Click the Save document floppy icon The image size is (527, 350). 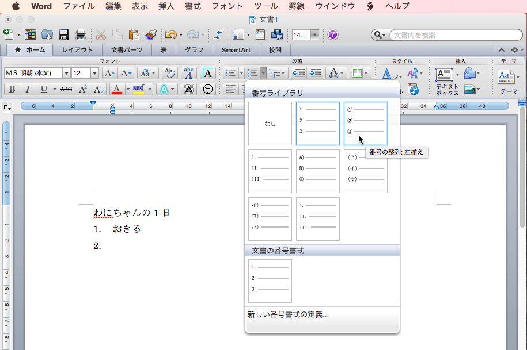pos(64,34)
